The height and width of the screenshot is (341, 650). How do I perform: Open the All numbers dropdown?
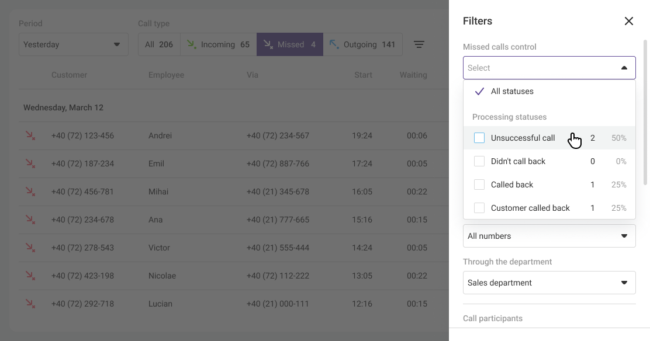coord(549,236)
